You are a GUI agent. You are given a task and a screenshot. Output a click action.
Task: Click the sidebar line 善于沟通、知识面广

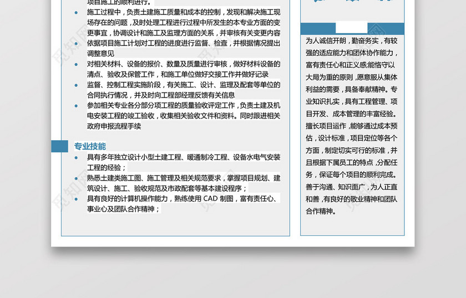(352, 187)
